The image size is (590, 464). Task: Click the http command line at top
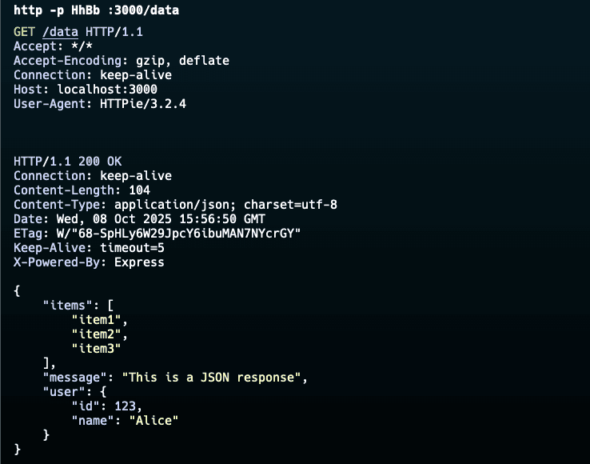pos(96,10)
